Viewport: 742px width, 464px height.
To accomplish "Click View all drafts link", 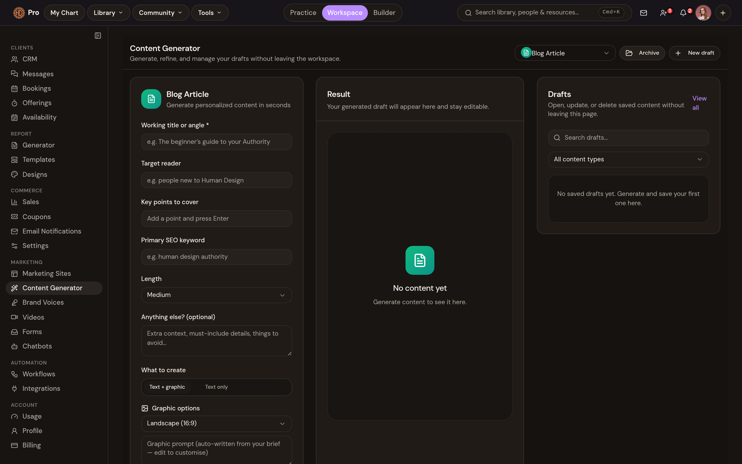I will click(x=699, y=103).
